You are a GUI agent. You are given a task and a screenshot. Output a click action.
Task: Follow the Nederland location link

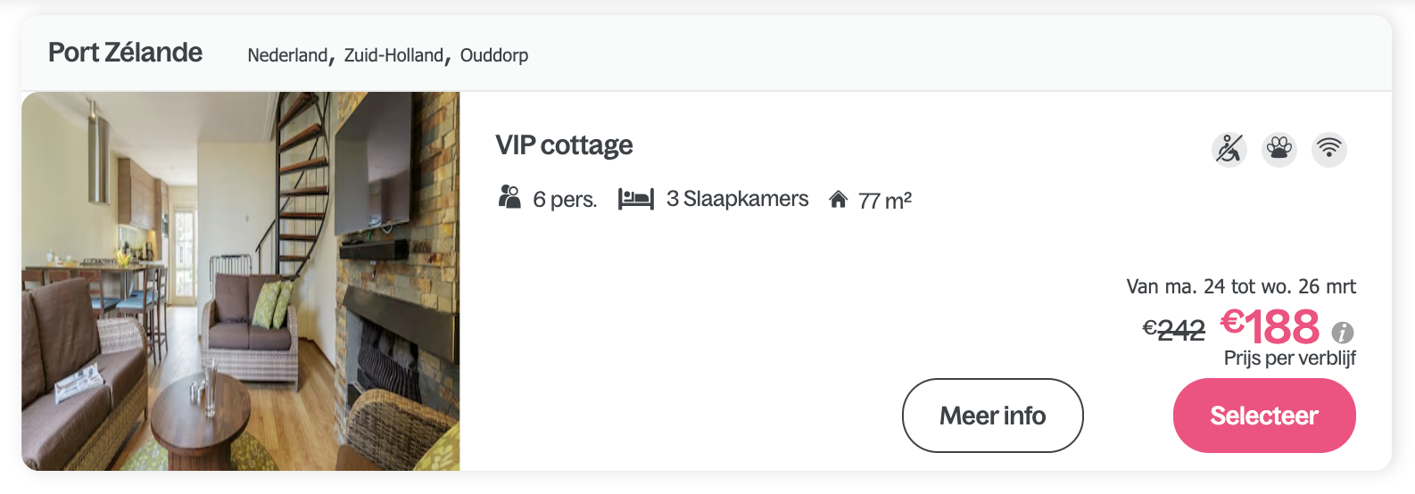[x=287, y=55]
